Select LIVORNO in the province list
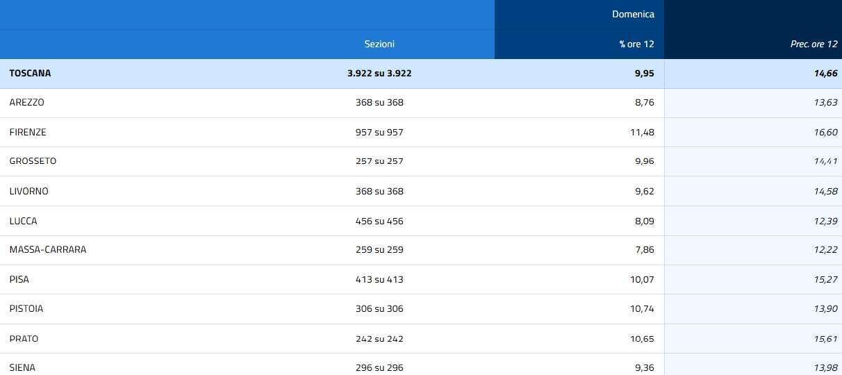 click(x=29, y=191)
